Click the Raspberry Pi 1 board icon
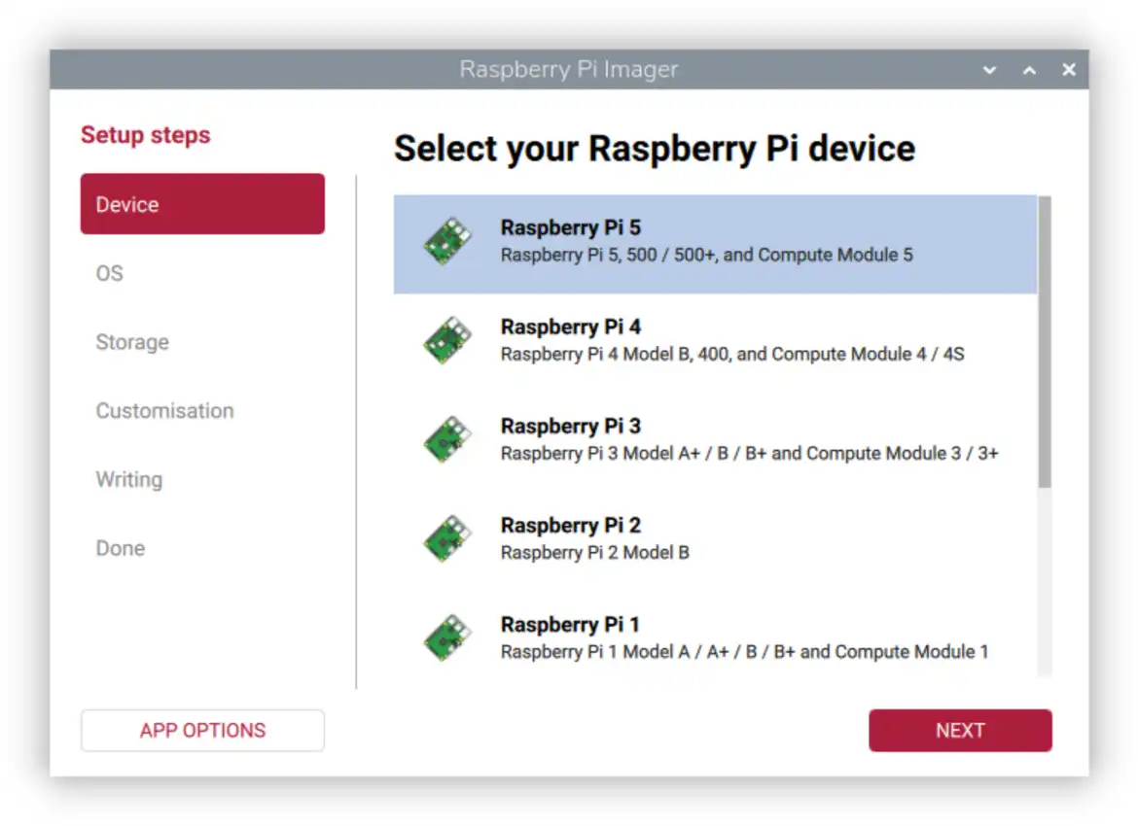Image resolution: width=1138 pixels, height=826 pixels. click(x=447, y=637)
